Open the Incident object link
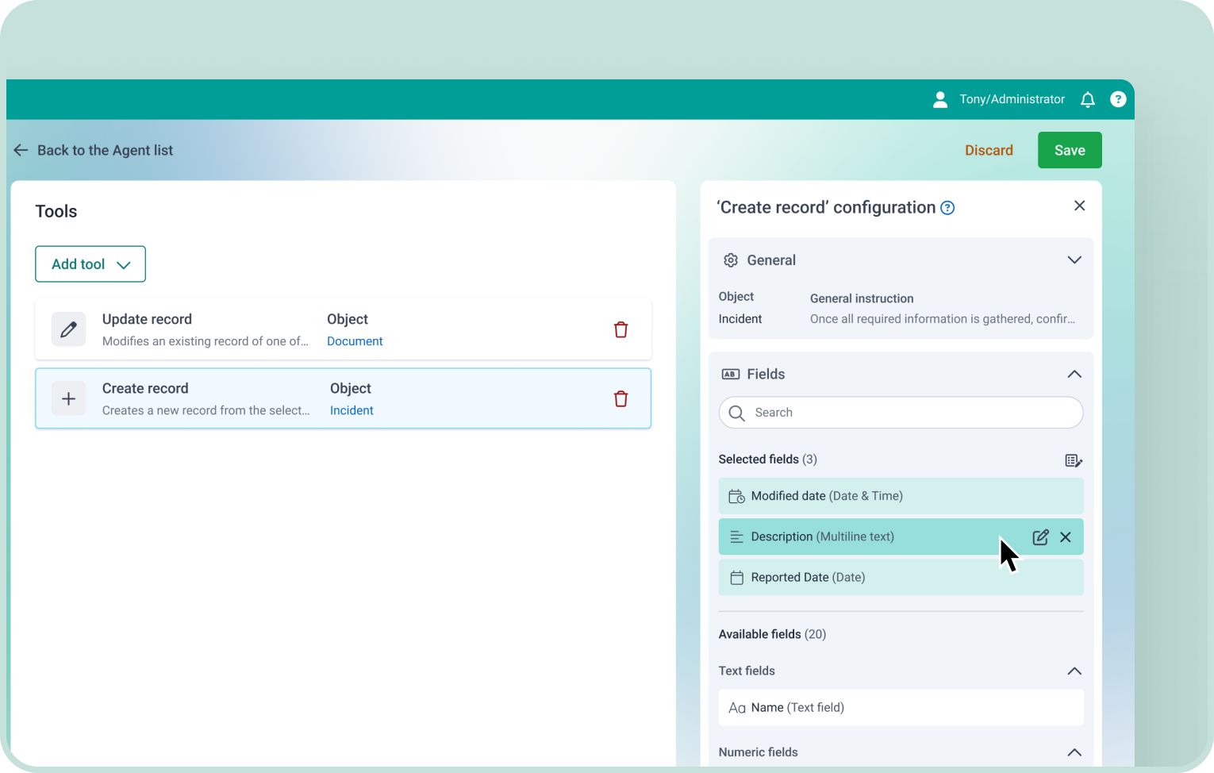The image size is (1214, 773). tap(352, 410)
